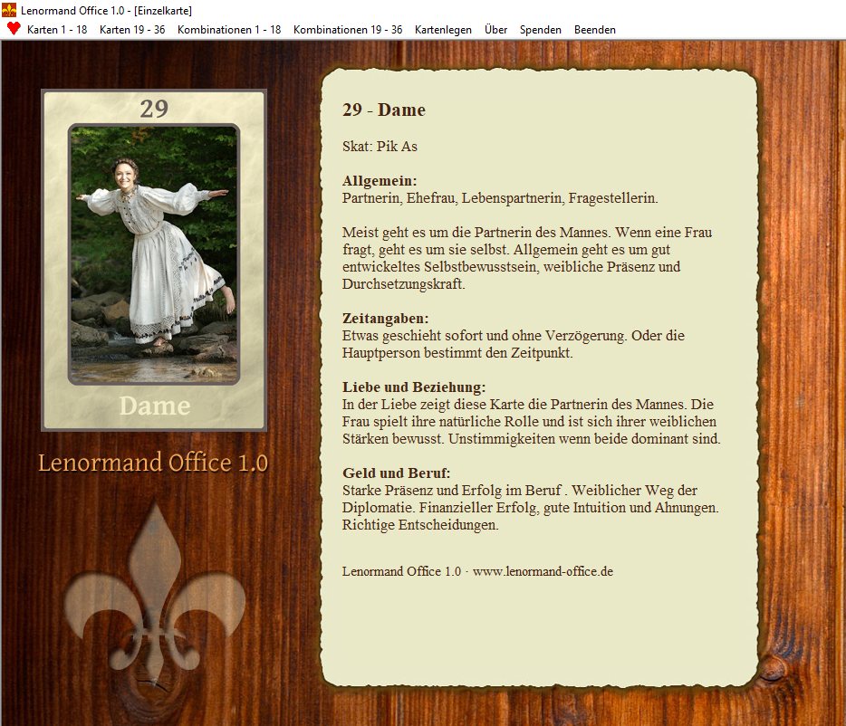Select Spenden in the menu bar

pyautogui.click(x=540, y=30)
